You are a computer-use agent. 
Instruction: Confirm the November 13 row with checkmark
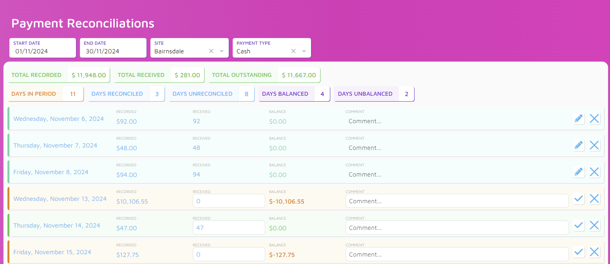point(579,199)
